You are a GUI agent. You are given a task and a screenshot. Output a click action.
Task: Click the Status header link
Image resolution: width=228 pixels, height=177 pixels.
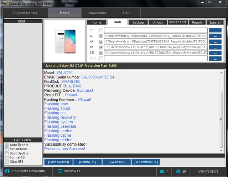(x=21, y=21)
